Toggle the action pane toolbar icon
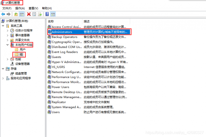Viewport: 206px width, 137px height. coord(53,14)
